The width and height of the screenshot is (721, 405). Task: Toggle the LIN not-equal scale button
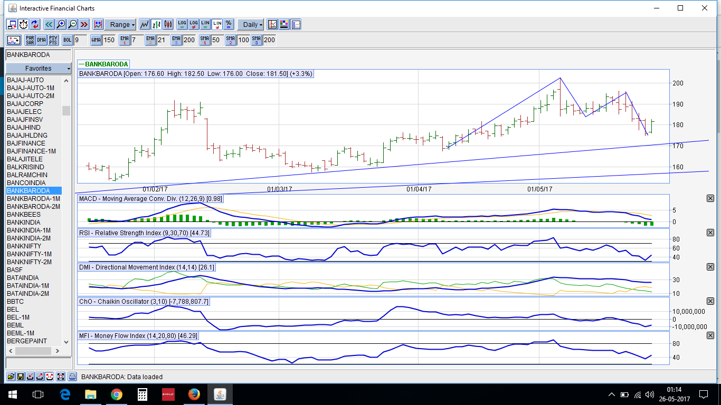[x=217, y=24]
